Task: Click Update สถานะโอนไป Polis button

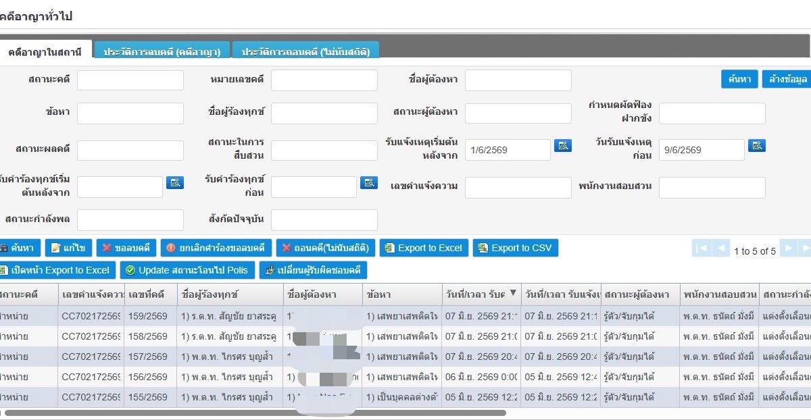Action: point(187,270)
